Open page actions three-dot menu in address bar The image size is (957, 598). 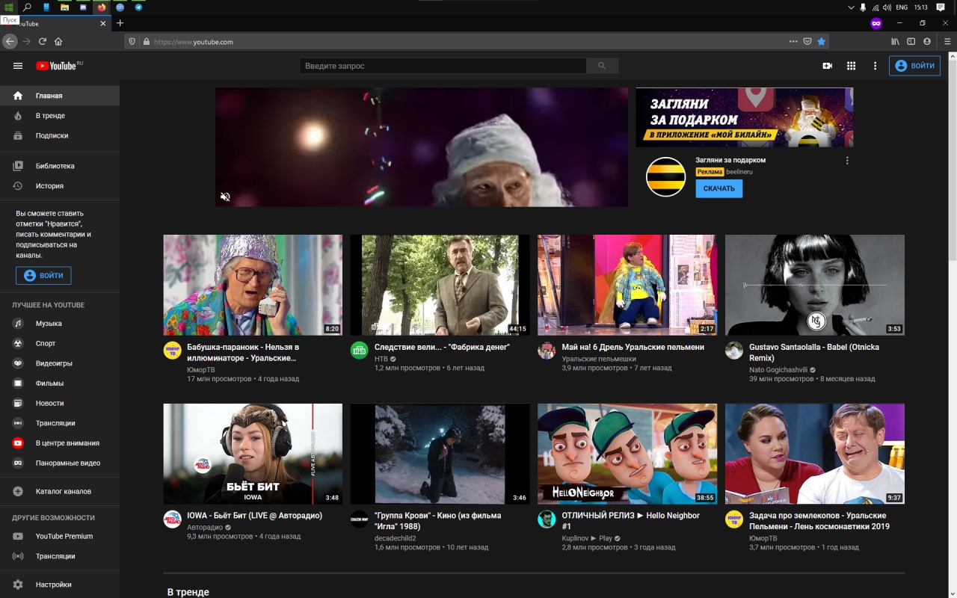click(793, 42)
